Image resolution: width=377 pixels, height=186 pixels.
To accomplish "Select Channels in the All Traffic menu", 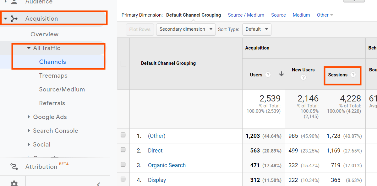I will (x=52, y=62).
